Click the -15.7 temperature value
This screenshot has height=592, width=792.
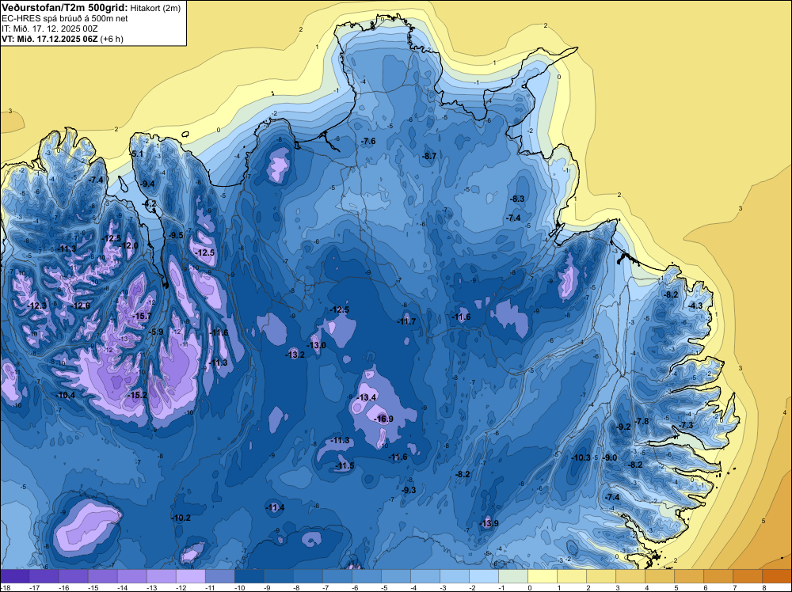point(142,316)
